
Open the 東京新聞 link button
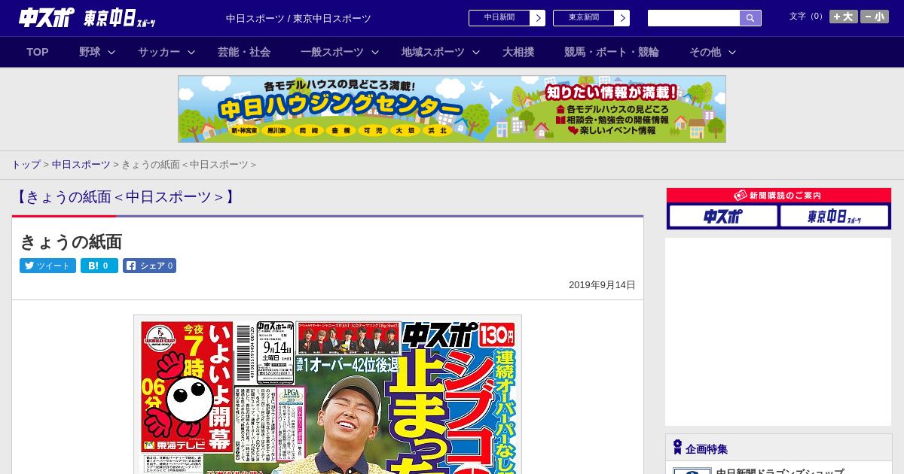583,18
